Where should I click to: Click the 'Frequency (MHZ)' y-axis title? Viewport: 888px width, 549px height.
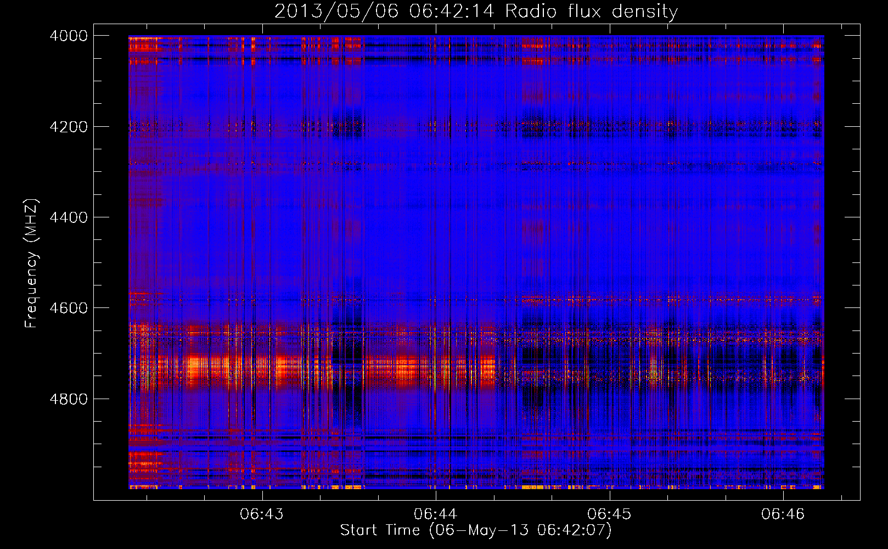(x=32, y=263)
